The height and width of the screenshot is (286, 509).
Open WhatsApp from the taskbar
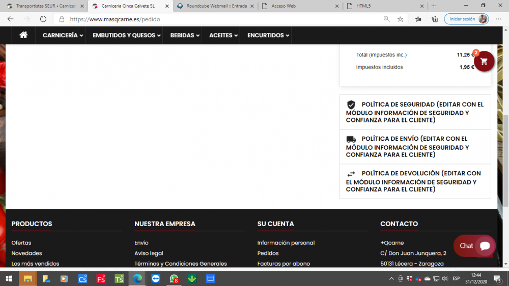174,278
